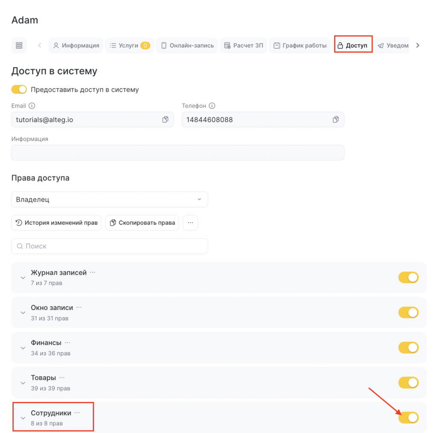The width and height of the screenshot is (437, 433).
Task: Open options dots next to Журнал записей
Action: (93, 272)
